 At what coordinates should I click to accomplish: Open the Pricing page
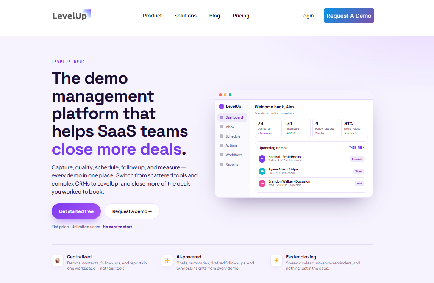coord(241,16)
